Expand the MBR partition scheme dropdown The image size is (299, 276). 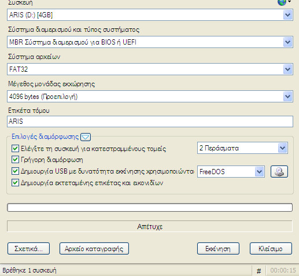pos(150,42)
